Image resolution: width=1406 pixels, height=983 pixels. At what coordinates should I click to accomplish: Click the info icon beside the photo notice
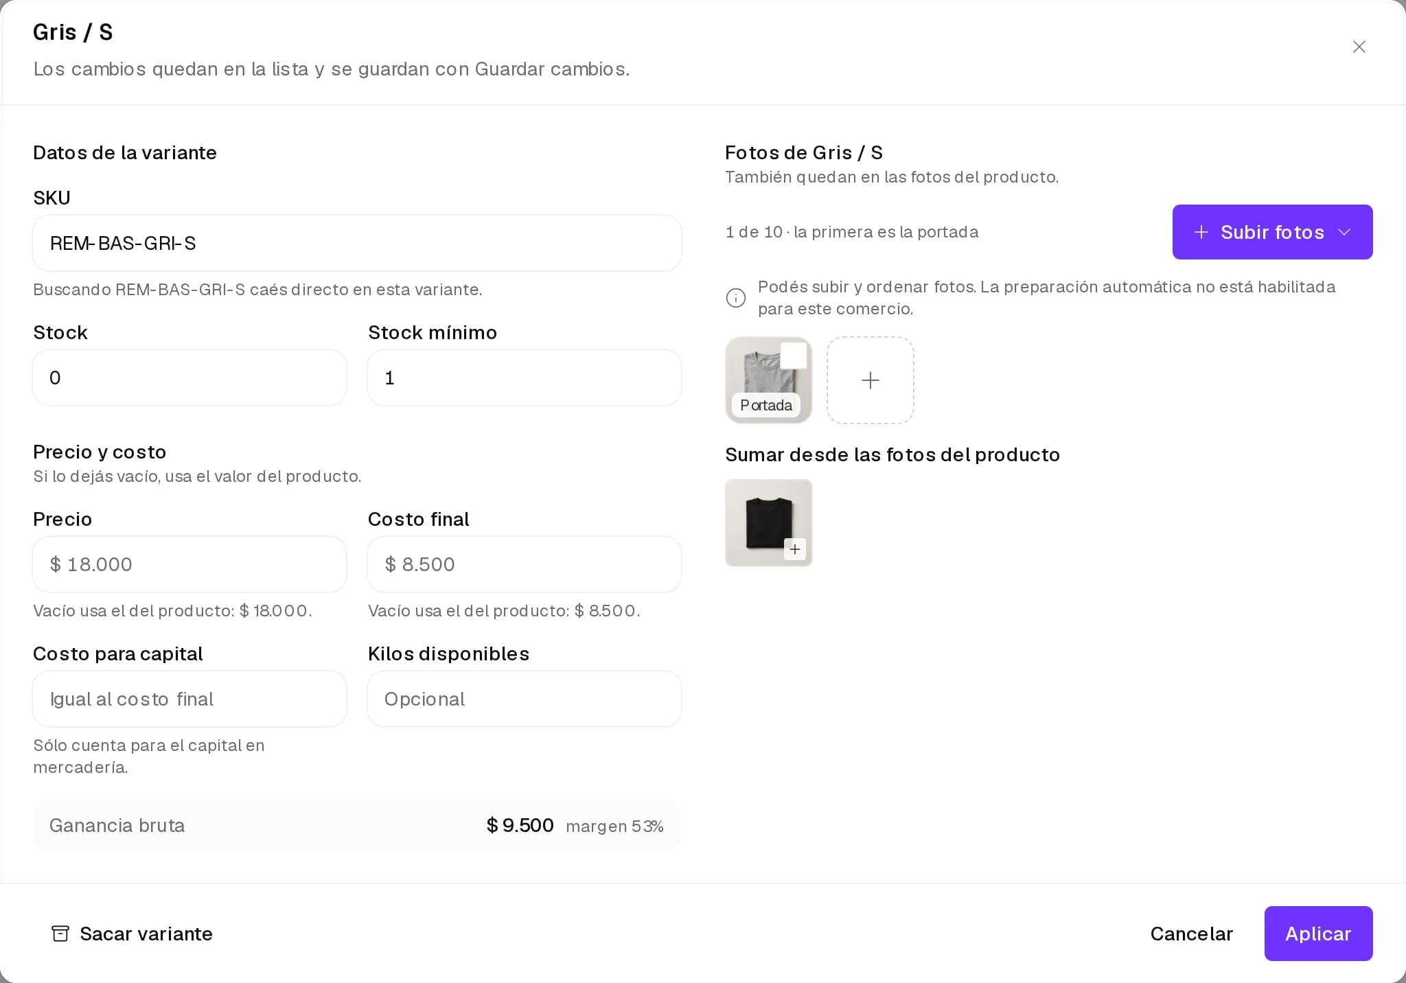coord(736,298)
